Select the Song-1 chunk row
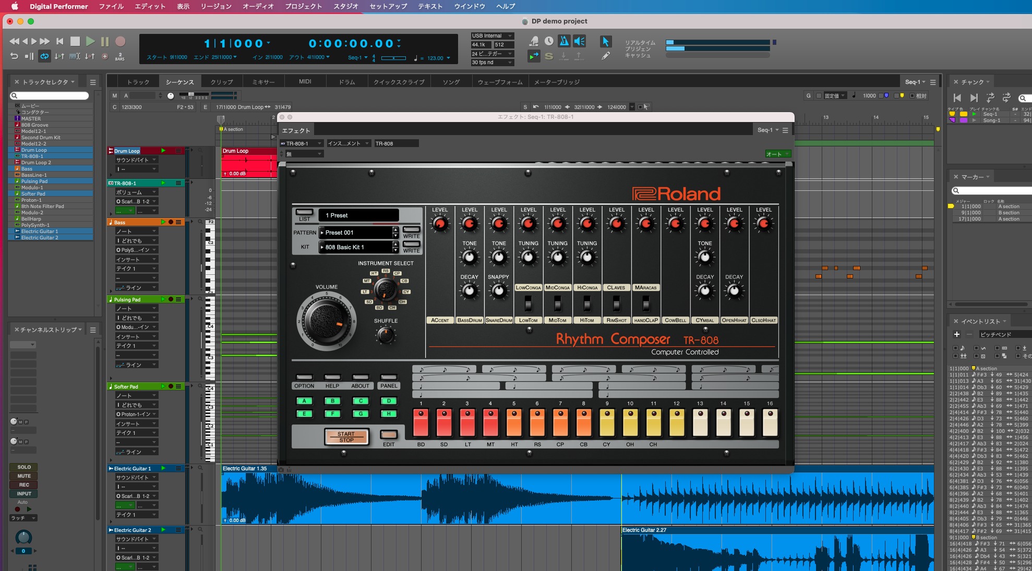1032x571 pixels. tap(989, 120)
